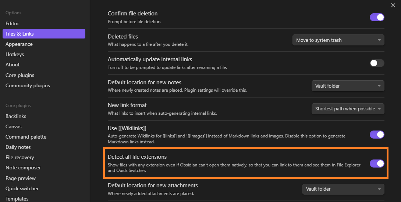The image size is (401, 202).
Task: Open the About settings section
Action: point(13,65)
